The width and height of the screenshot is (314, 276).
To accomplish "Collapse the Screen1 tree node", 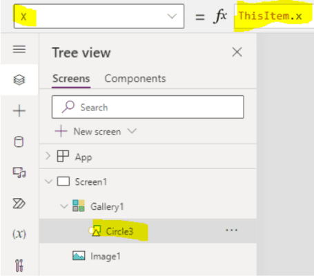I will (x=48, y=181).
